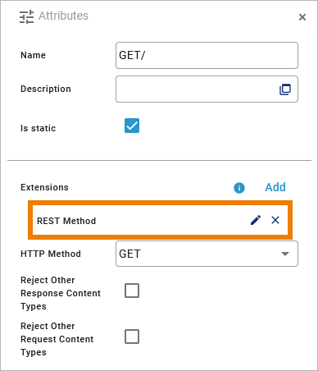The height and width of the screenshot is (371, 318).
Task: Add a new extension
Action: coord(275,187)
